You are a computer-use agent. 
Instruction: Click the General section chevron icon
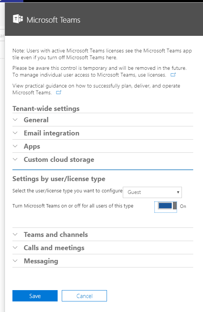(x=15, y=120)
